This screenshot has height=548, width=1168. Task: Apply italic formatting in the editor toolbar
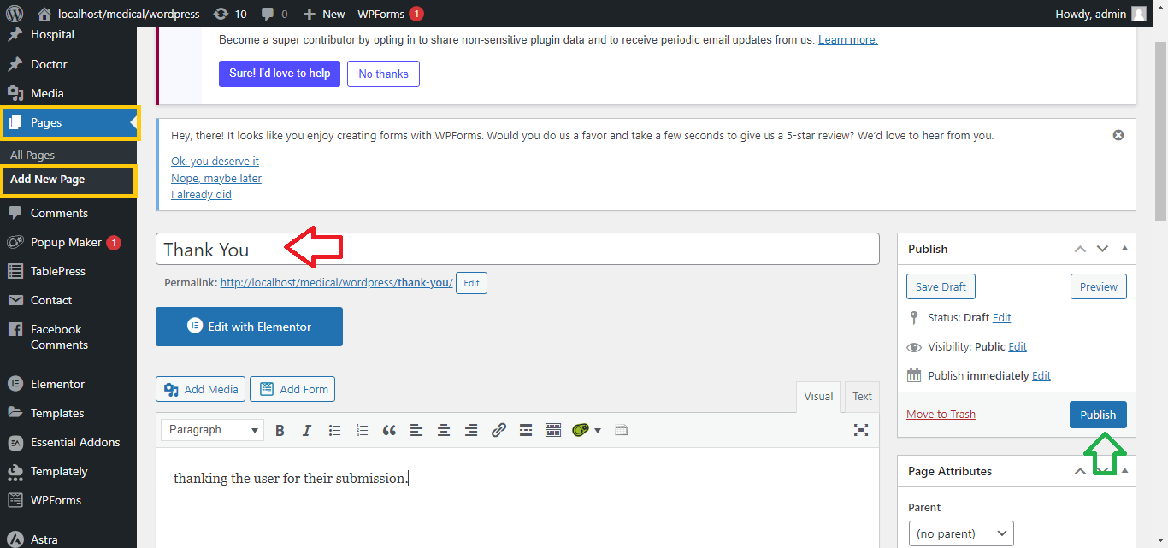pyautogui.click(x=307, y=431)
